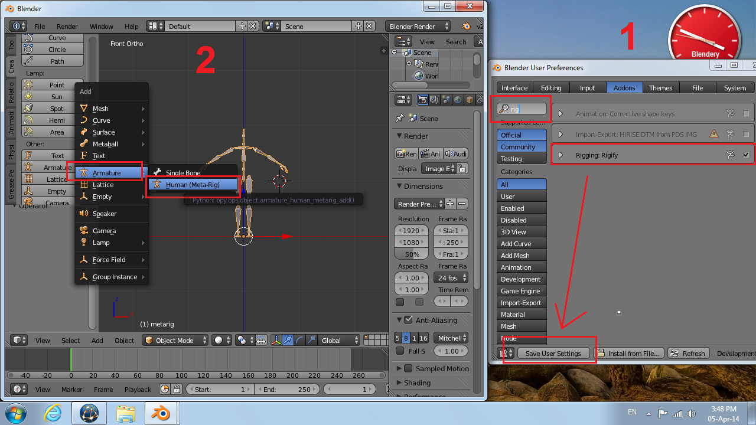
Task: Open 24 fps frame rate dropdown
Action: pos(451,277)
